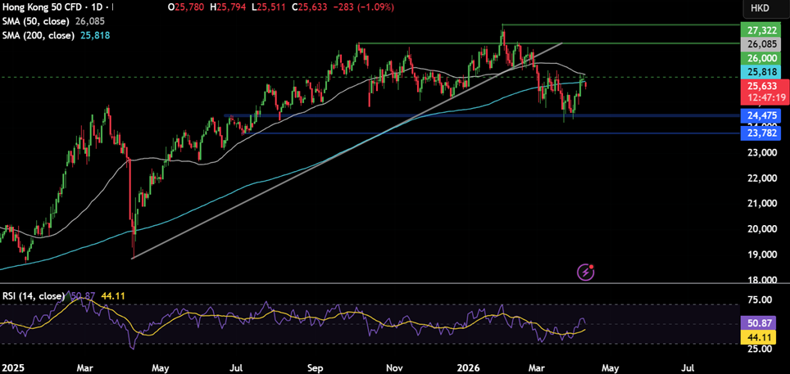Click the RSI (14, close) indicator legend
Viewport: 790px width, 374px height.
pos(33,295)
